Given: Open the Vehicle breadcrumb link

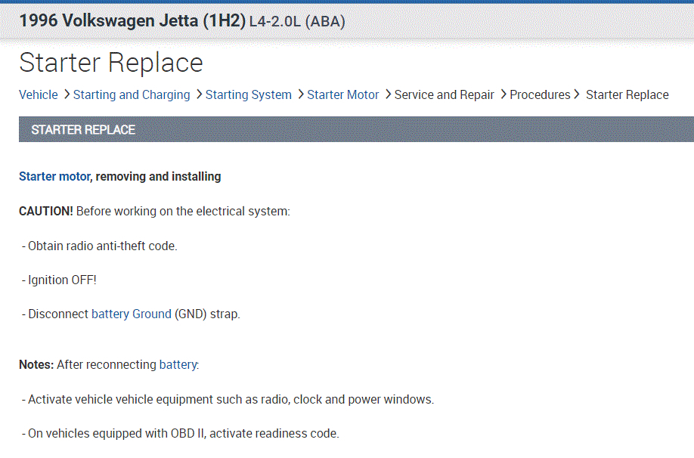Looking at the screenshot, I should [x=38, y=94].
